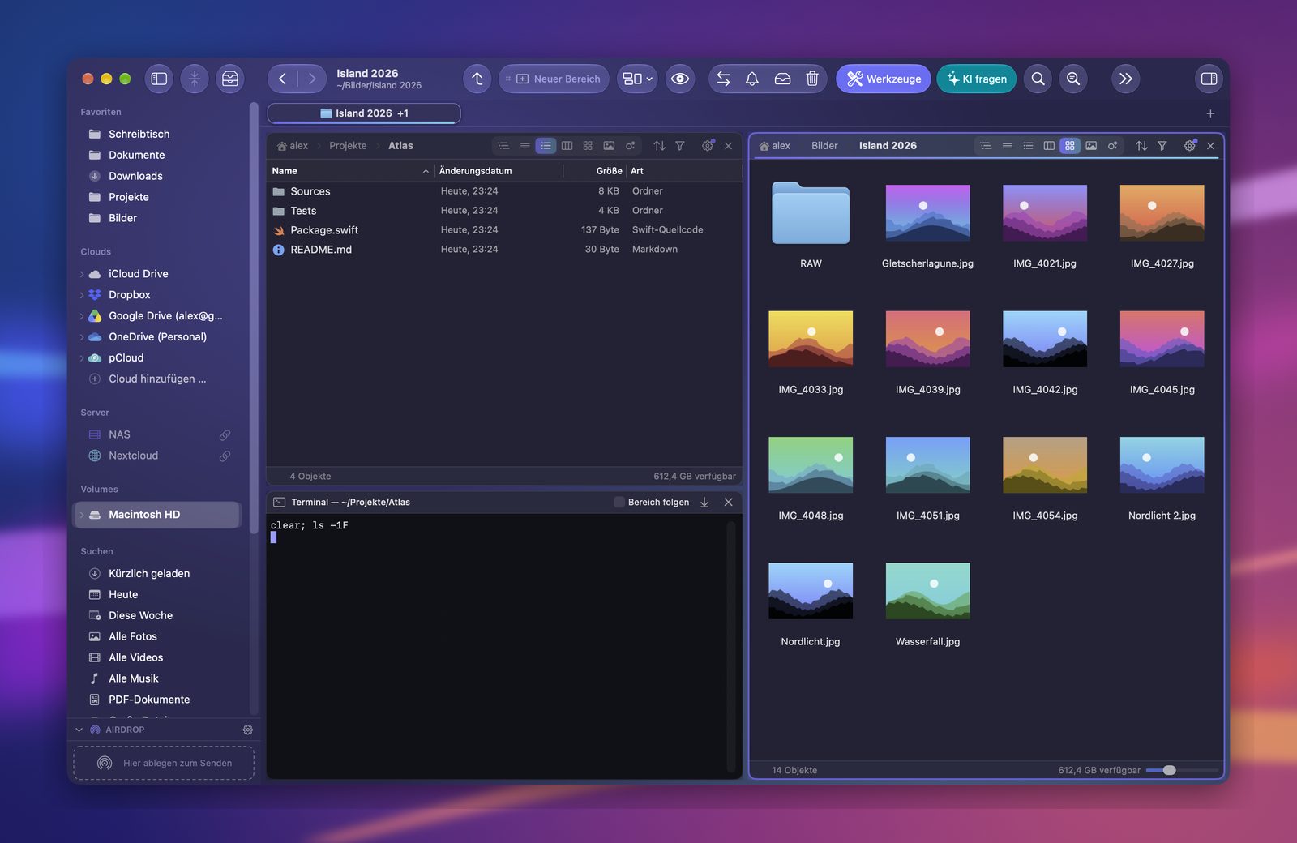This screenshot has height=843, width=1297.
Task: Click the snowflake icon in the toolbar
Action: click(195, 79)
